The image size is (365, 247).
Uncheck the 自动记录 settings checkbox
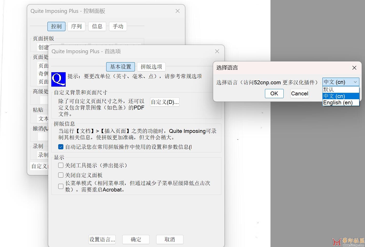click(61, 147)
